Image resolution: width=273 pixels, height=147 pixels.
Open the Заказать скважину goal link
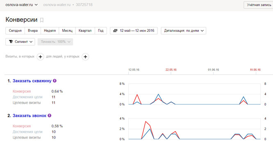pyautogui.click(x=32, y=81)
